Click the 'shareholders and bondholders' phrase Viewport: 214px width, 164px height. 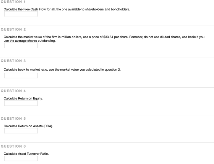107,9
